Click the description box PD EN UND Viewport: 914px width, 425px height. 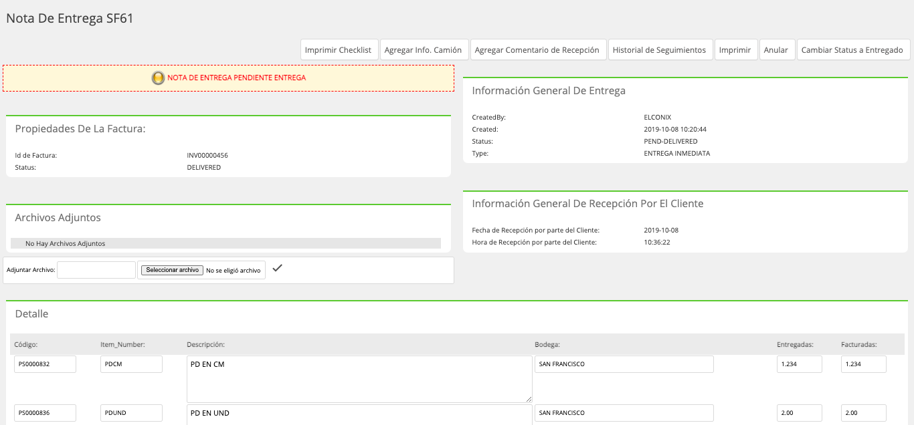tap(359, 414)
